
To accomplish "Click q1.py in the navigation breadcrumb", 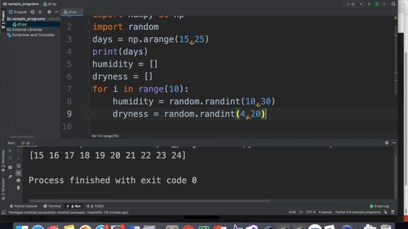I will (x=50, y=4).
